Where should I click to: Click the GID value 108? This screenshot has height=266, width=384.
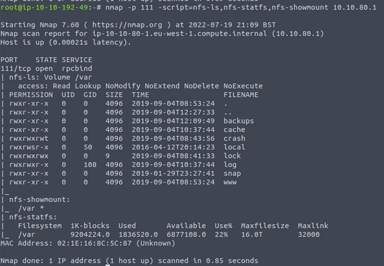click(x=90, y=165)
